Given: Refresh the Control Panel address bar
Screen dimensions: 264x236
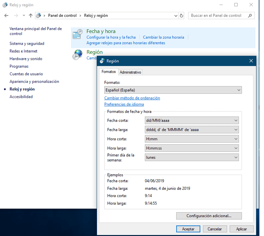Looking at the screenshot, I should pyautogui.click(x=181, y=16).
